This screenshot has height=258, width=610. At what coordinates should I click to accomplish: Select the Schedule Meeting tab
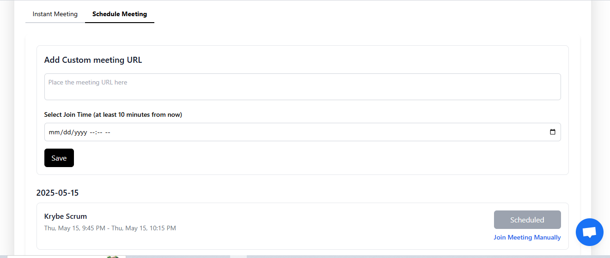[120, 14]
